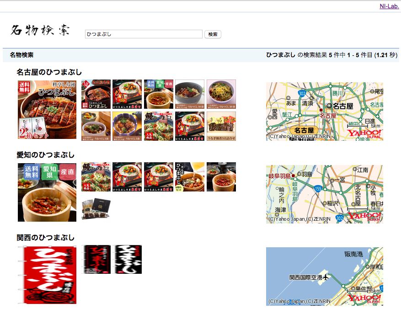Viewport: 401px width, 314px height.
Task: Open blue-rimmed bowl thumbnail in Nagoya second row
Action: [127, 126]
